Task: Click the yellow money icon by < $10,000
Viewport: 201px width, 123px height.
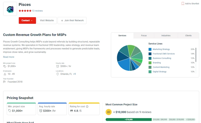Action: (109, 112)
